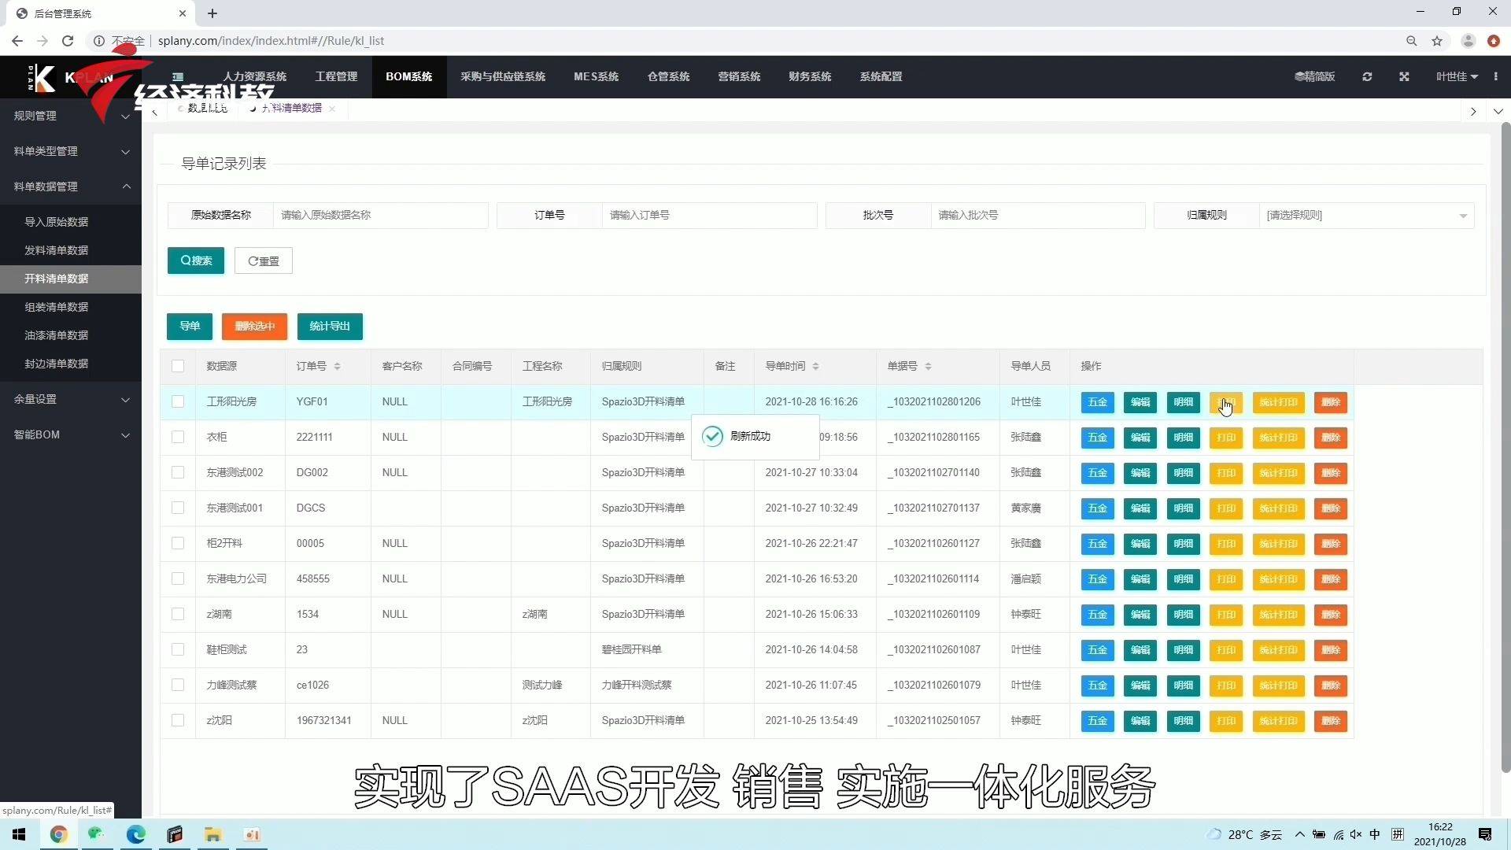This screenshot has width=1511, height=850.
Task: Focus the 订单号 input field
Action: [709, 215]
